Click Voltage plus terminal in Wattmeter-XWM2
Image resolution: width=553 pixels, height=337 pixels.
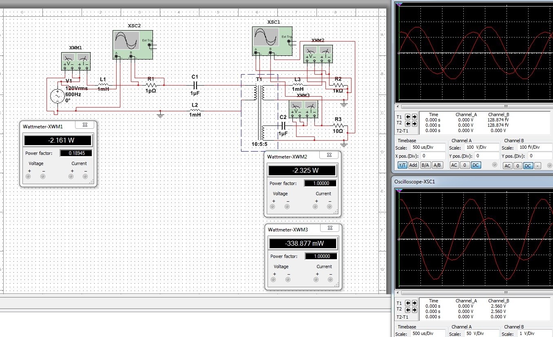(x=273, y=207)
